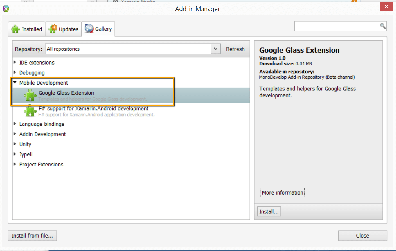Click the Download size 0.01 MB text

click(x=285, y=64)
